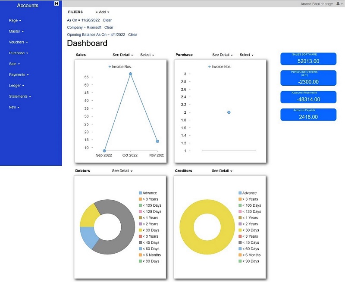The image size is (345, 282).
Task: Click the Oct 2022 sales data point
Action: coord(130,74)
